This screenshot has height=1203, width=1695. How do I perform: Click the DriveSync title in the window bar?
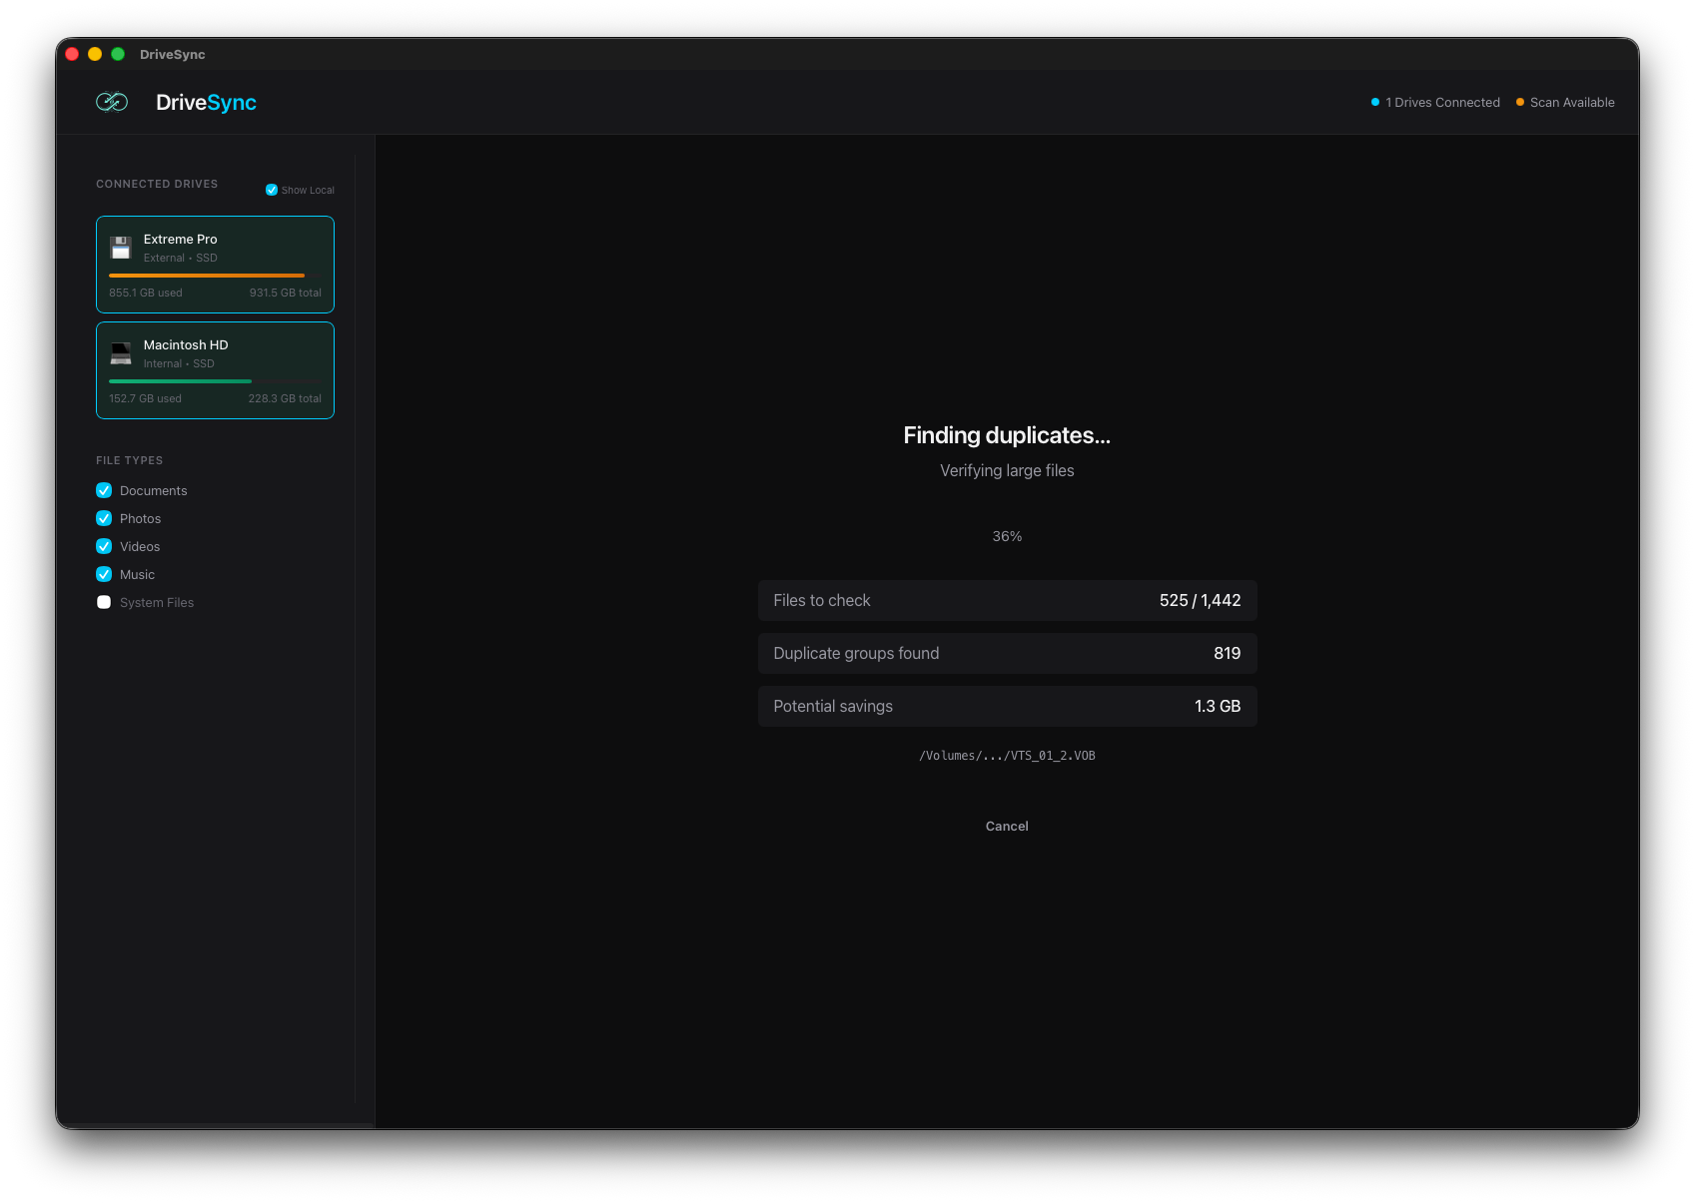click(172, 54)
